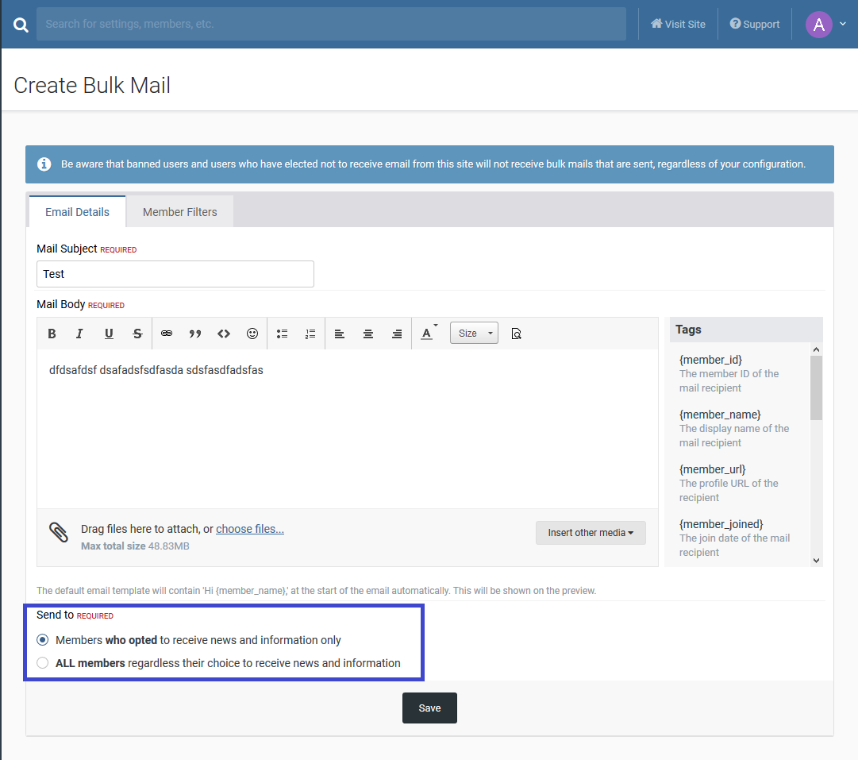858x760 pixels.
Task: Toggle strikethrough text formatting
Action: pos(137,334)
